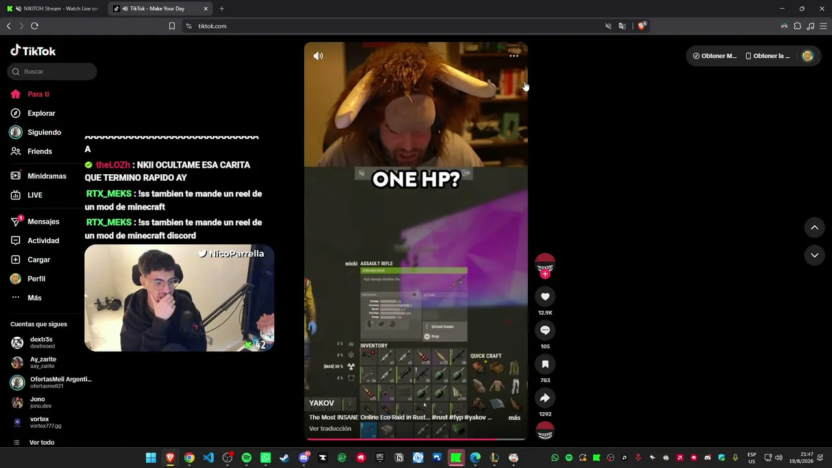Image resolution: width=832 pixels, height=468 pixels.
Task: Launch Visual Studio Code from taskbar
Action: (208, 458)
